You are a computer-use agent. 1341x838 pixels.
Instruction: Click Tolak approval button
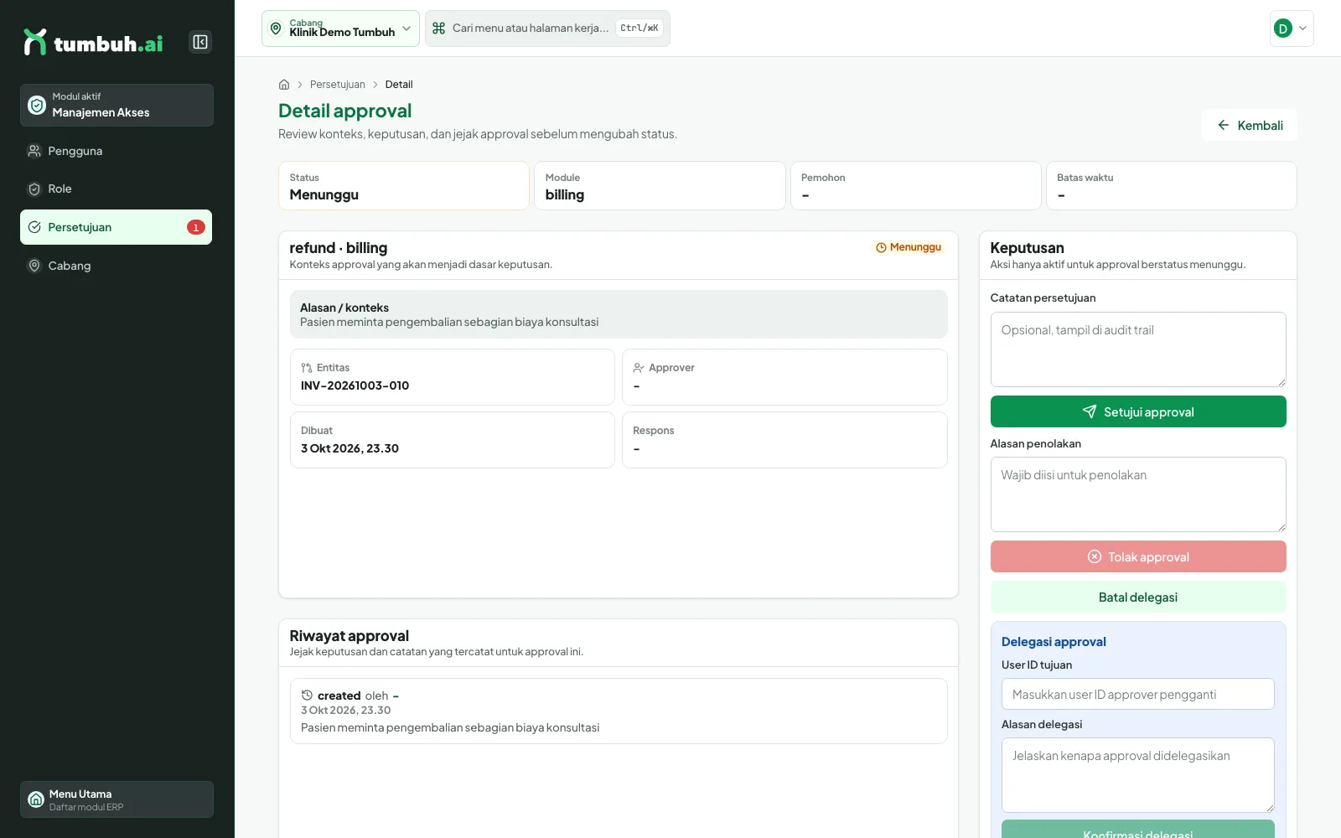1138,556
